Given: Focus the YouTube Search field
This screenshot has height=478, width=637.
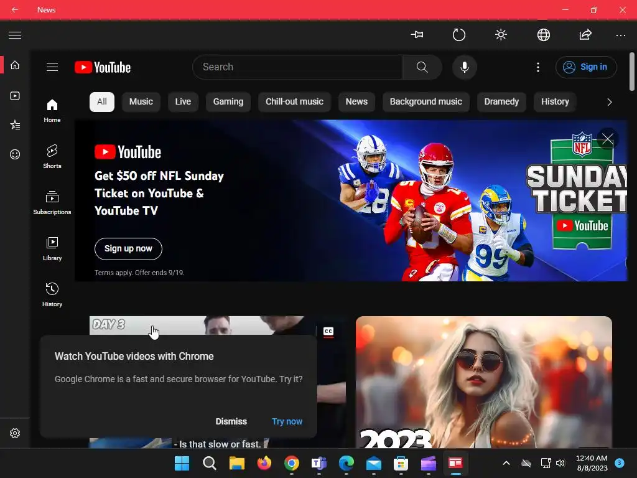Looking at the screenshot, I should [297, 67].
